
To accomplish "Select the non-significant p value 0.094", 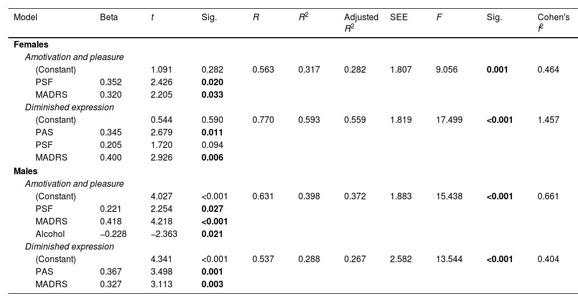I will tap(212, 145).
